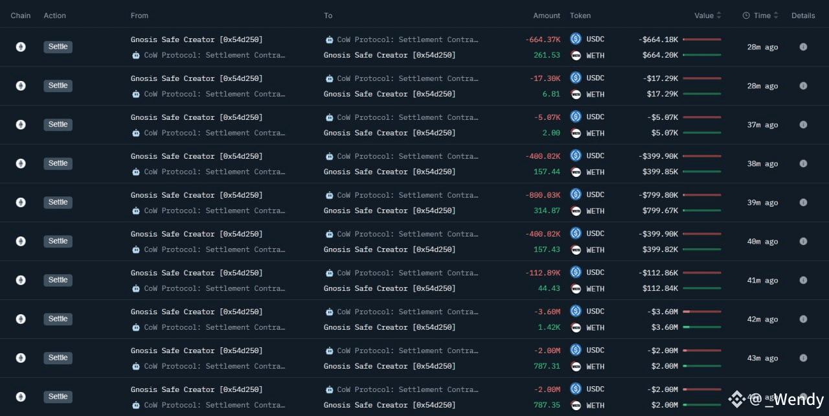Click the red value bar next to -$664.18K
Screen dimensions: 829x416
(703, 39)
